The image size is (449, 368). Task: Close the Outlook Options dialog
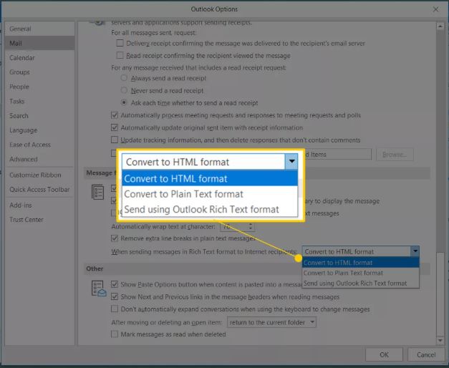(x=435, y=9)
